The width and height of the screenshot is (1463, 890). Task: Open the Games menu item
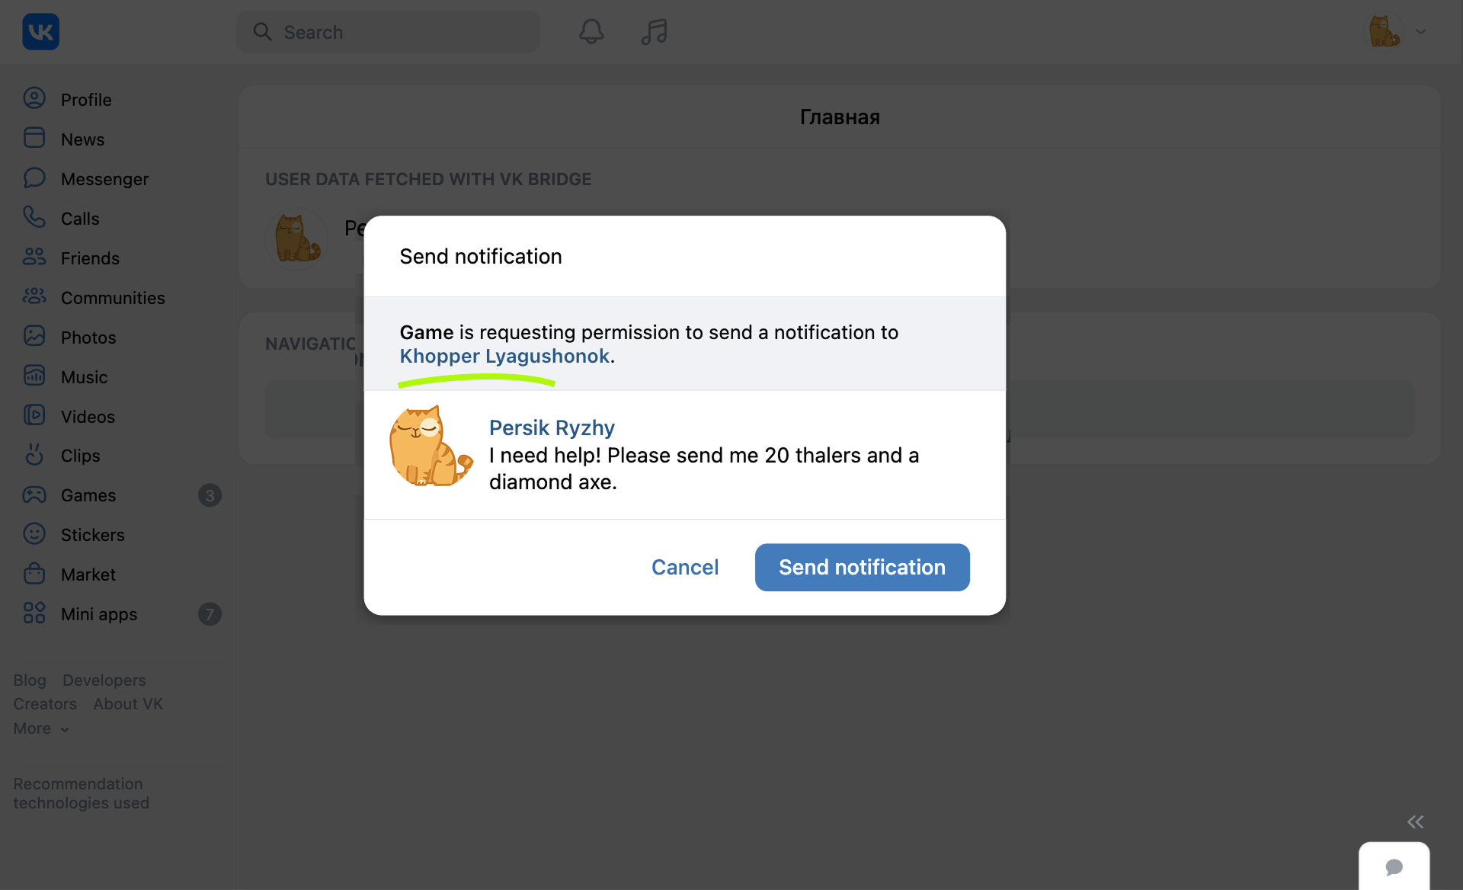point(88,495)
